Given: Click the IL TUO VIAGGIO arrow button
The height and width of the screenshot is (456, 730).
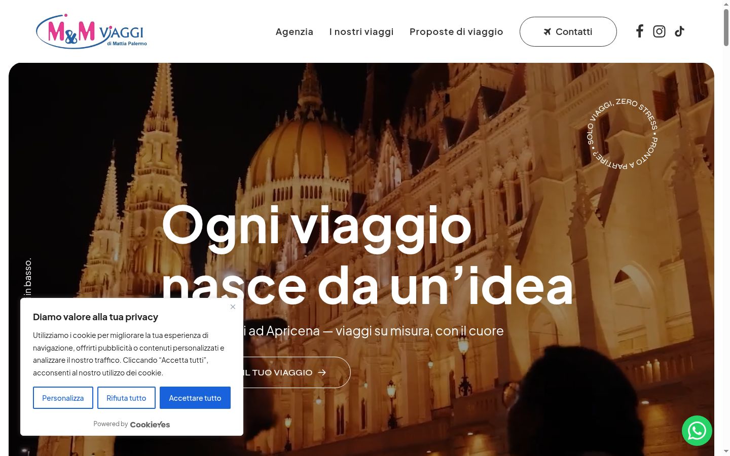Looking at the screenshot, I should [x=297, y=372].
